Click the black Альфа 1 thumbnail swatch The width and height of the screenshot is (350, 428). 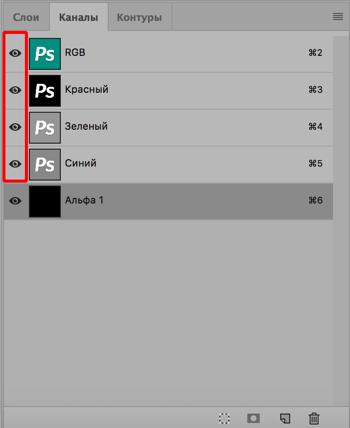click(x=44, y=201)
